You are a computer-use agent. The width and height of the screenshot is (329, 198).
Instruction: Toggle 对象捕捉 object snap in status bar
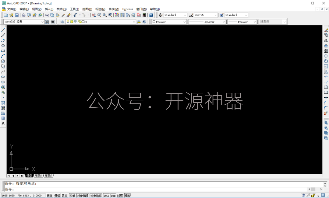83,196
